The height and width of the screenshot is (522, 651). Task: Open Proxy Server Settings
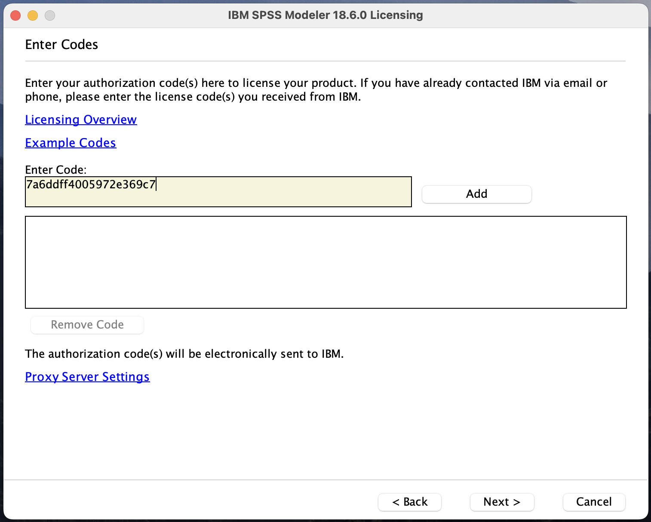tap(87, 377)
